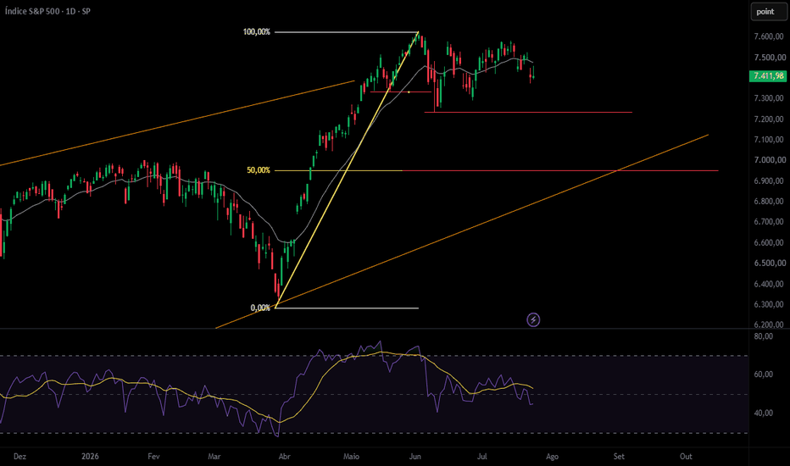Click the RSI 40,00 scale label
Viewport: 790px width, 466px height.
tap(763, 413)
